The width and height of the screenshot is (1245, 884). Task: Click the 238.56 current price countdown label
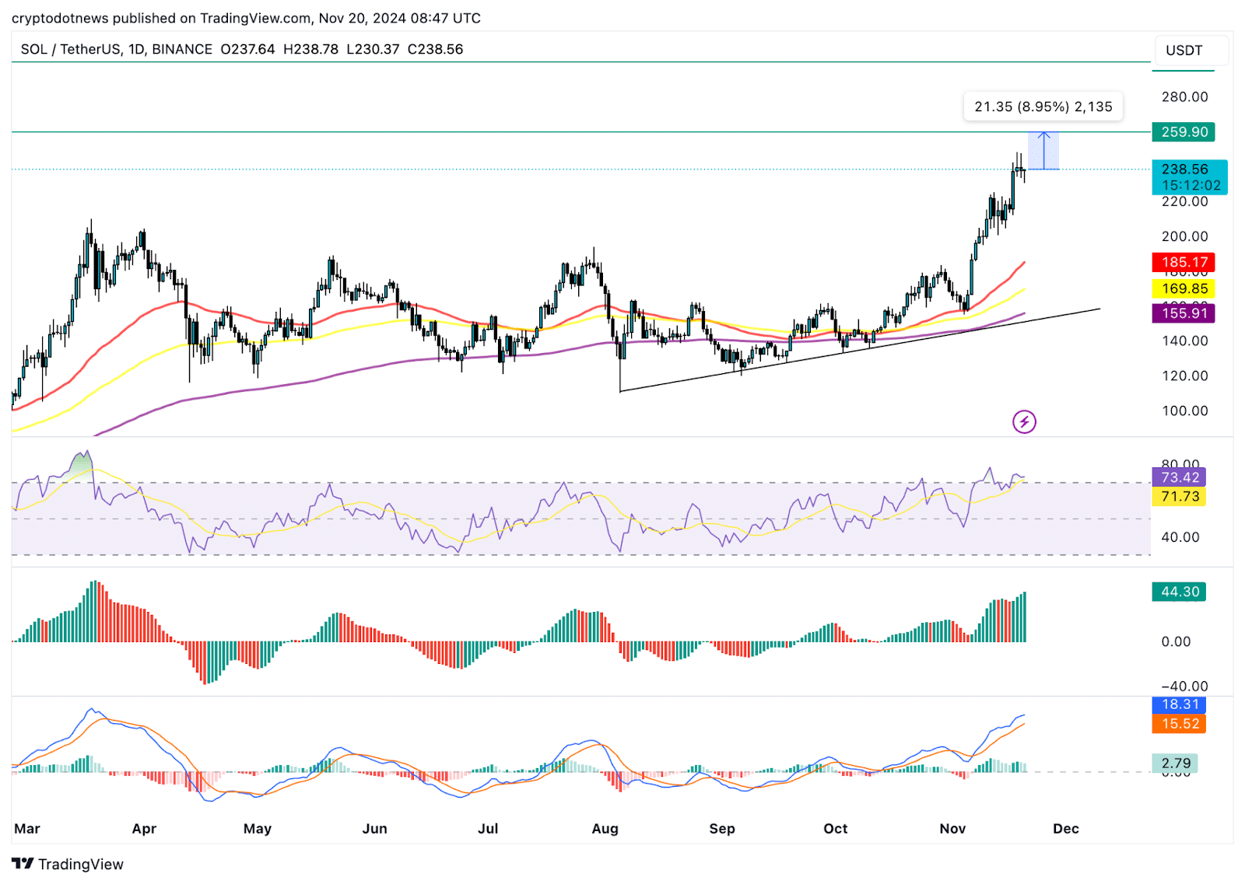point(1189,177)
